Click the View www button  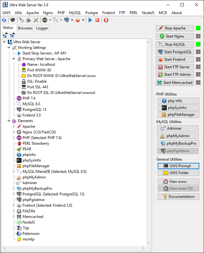178,182
